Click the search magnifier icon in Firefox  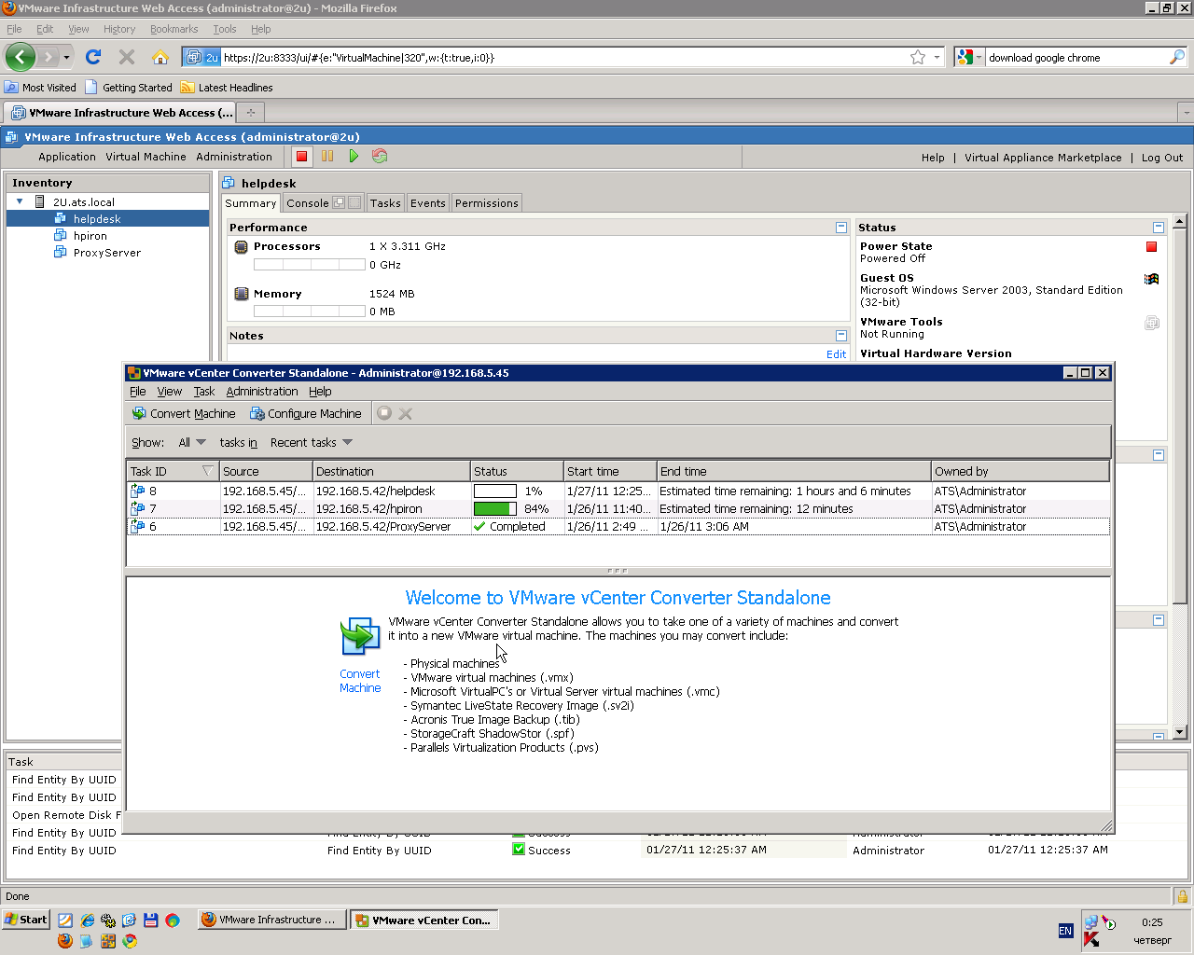coord(1177,57)
